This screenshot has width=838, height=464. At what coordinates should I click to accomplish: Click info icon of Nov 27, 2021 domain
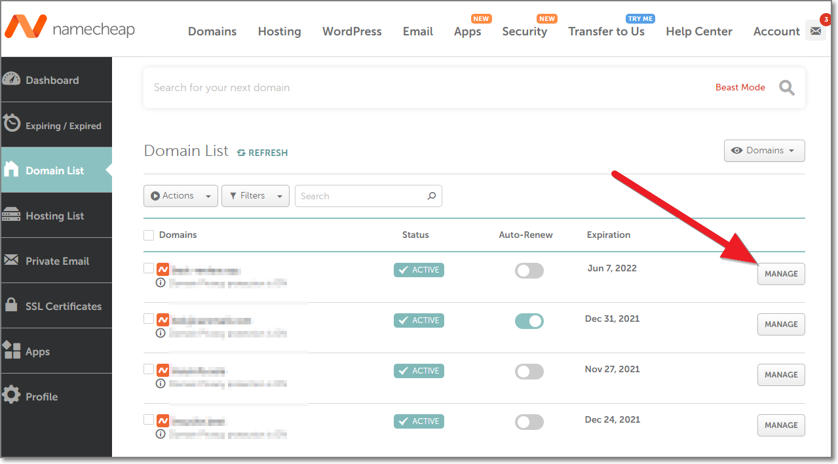[x=161, y=383]
